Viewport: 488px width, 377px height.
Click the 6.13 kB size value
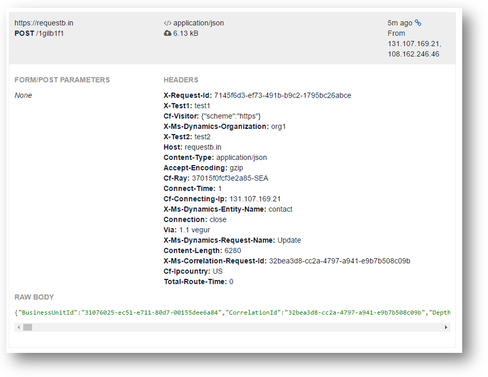(186, 33)
